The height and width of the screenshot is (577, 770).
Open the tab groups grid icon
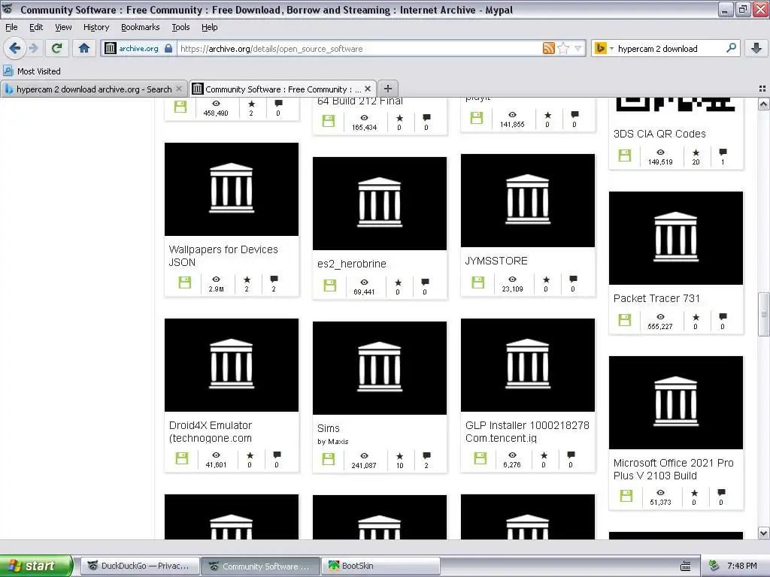pos(762,89)
